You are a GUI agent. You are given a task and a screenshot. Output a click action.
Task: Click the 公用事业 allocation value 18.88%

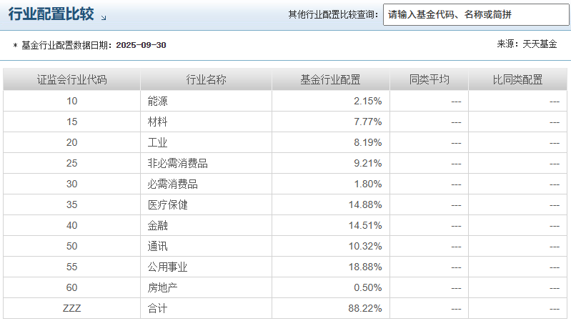(365, 267)
